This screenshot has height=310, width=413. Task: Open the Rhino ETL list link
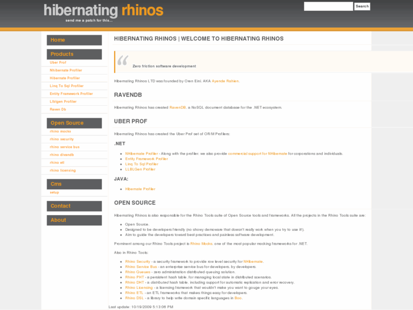point(134,293)
